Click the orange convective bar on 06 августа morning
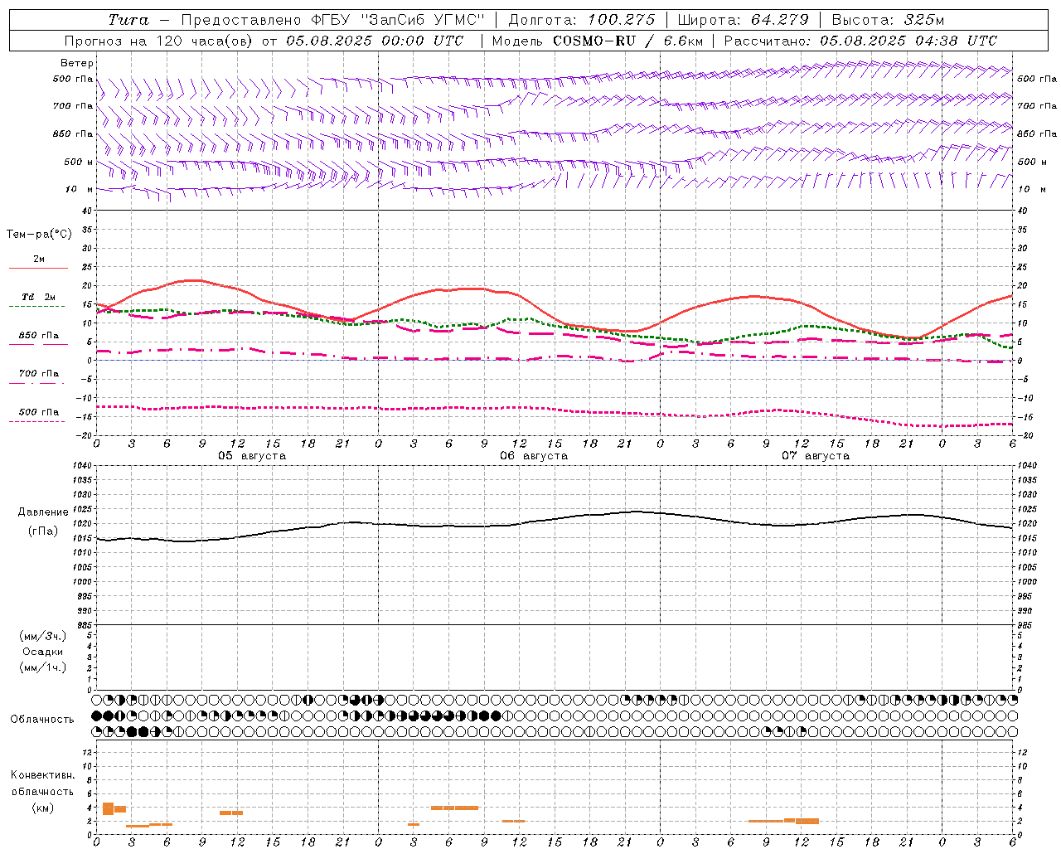The width and height of the screenshot is (1061, 849). tap(454, 808)
